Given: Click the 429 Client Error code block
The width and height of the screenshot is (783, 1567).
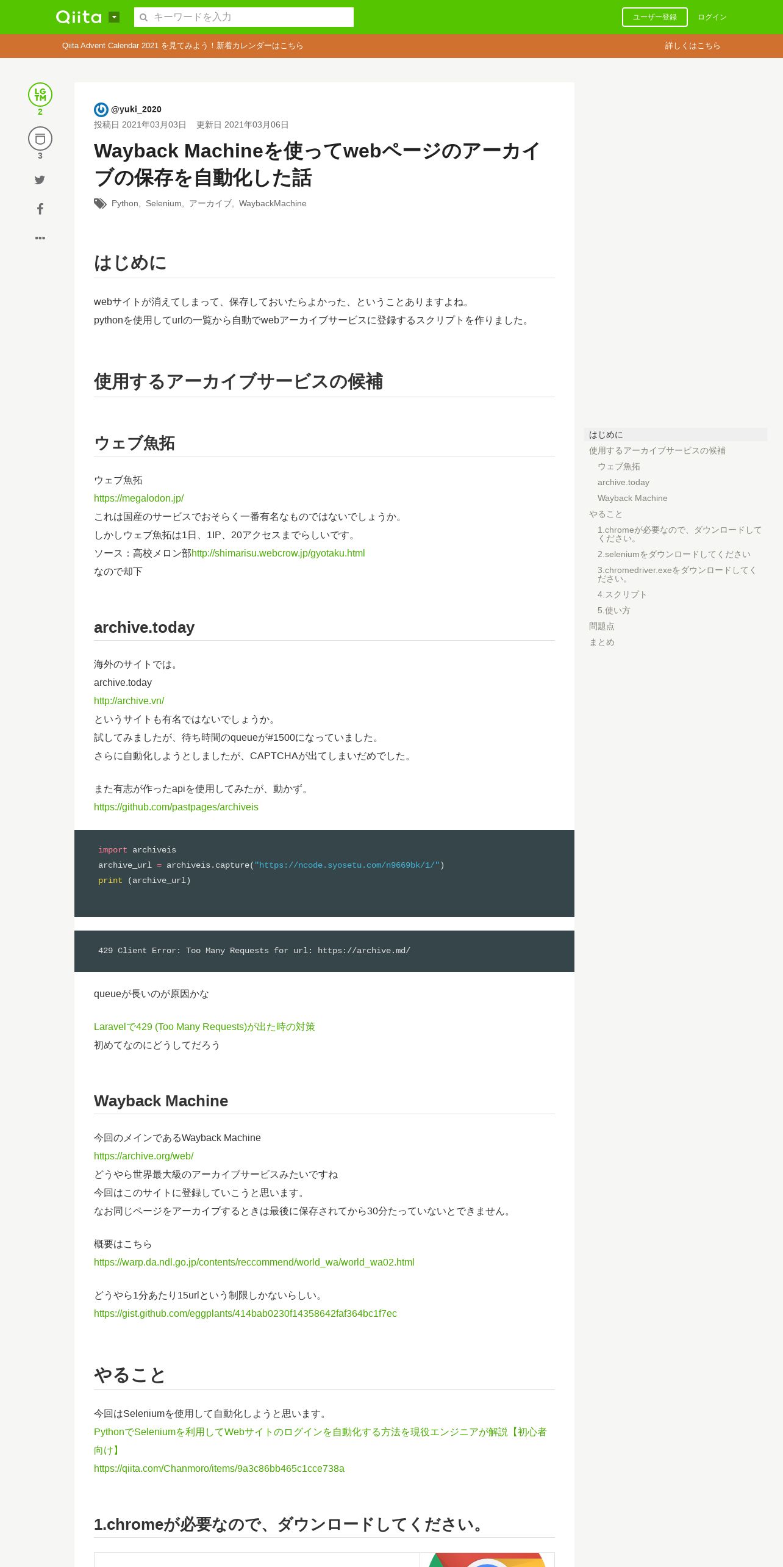Looking at the screenshot, I should 324,951.
